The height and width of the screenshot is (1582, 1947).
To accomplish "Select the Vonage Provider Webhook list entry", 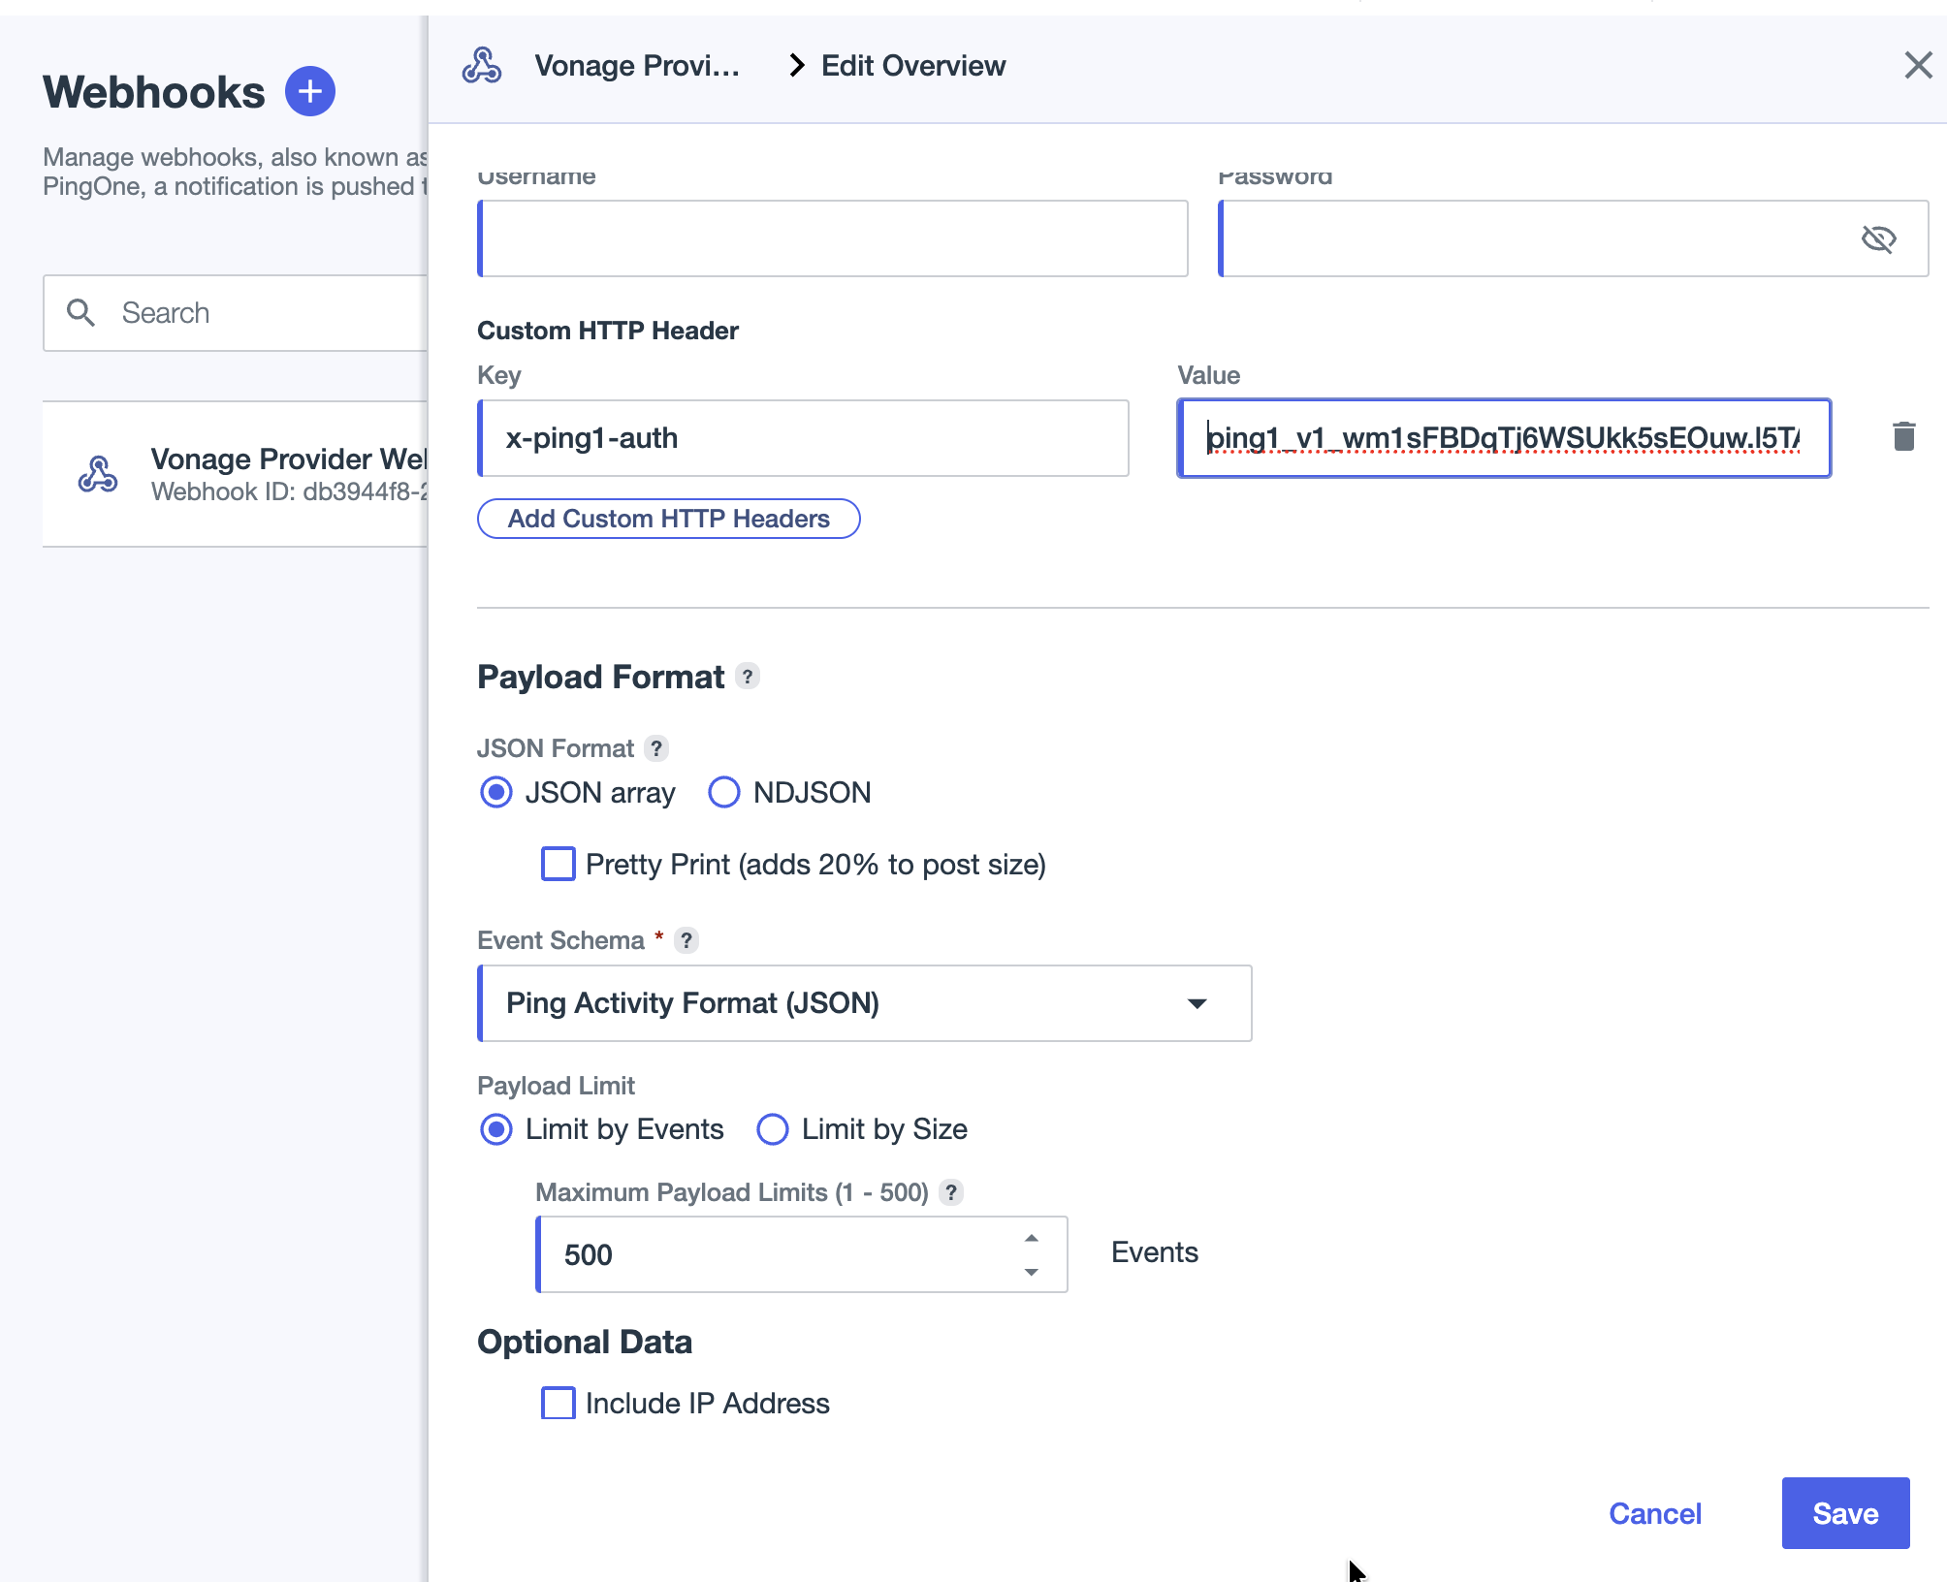I will (236, 474).
